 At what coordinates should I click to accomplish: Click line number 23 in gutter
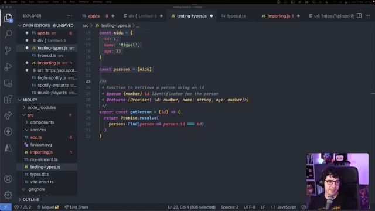[x=88, y=81]
